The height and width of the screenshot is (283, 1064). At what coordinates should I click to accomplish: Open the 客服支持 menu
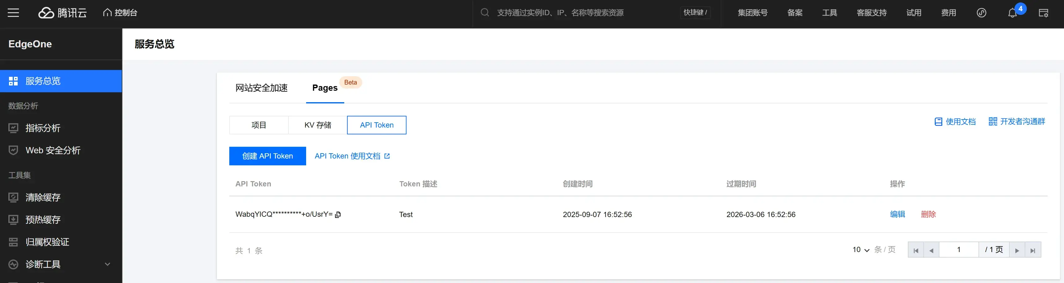coord(872,13)
